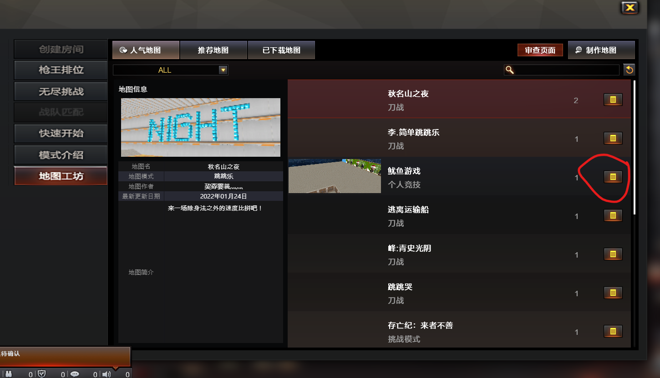Open details icon for 存亡纪：来者不善 map
The image size is (660, 378).
613,331
